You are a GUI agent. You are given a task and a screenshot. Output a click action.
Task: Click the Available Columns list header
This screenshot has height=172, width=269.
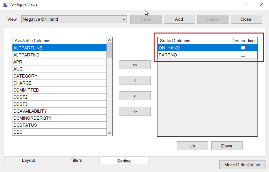(x=59, y=41)
